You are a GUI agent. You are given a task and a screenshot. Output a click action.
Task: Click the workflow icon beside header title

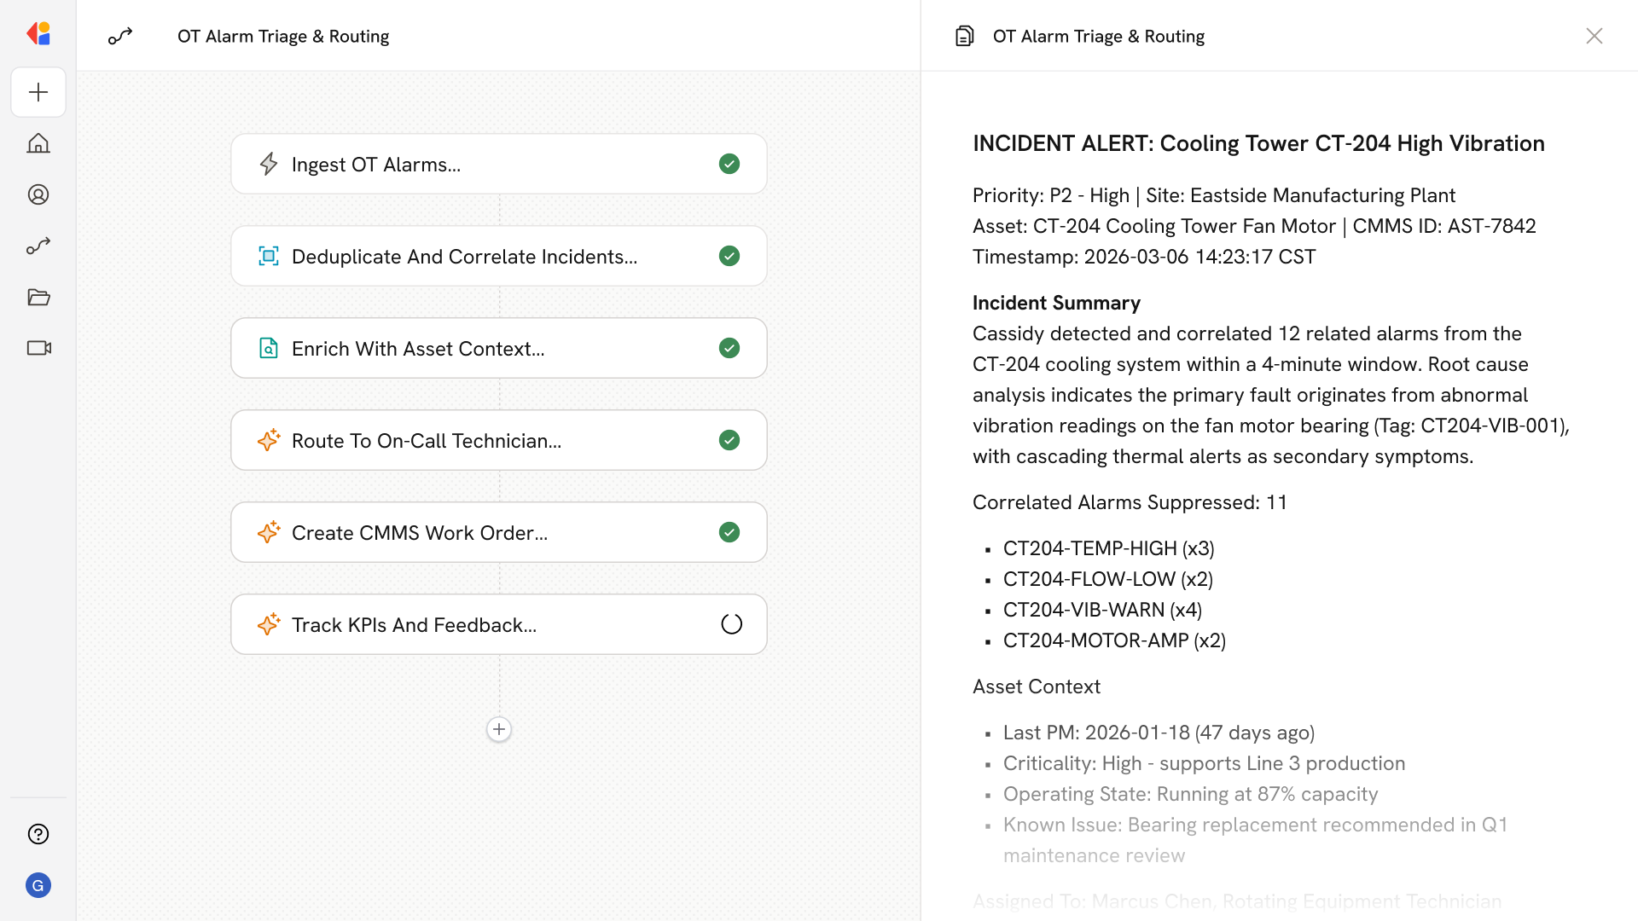[x=120, y=36]
